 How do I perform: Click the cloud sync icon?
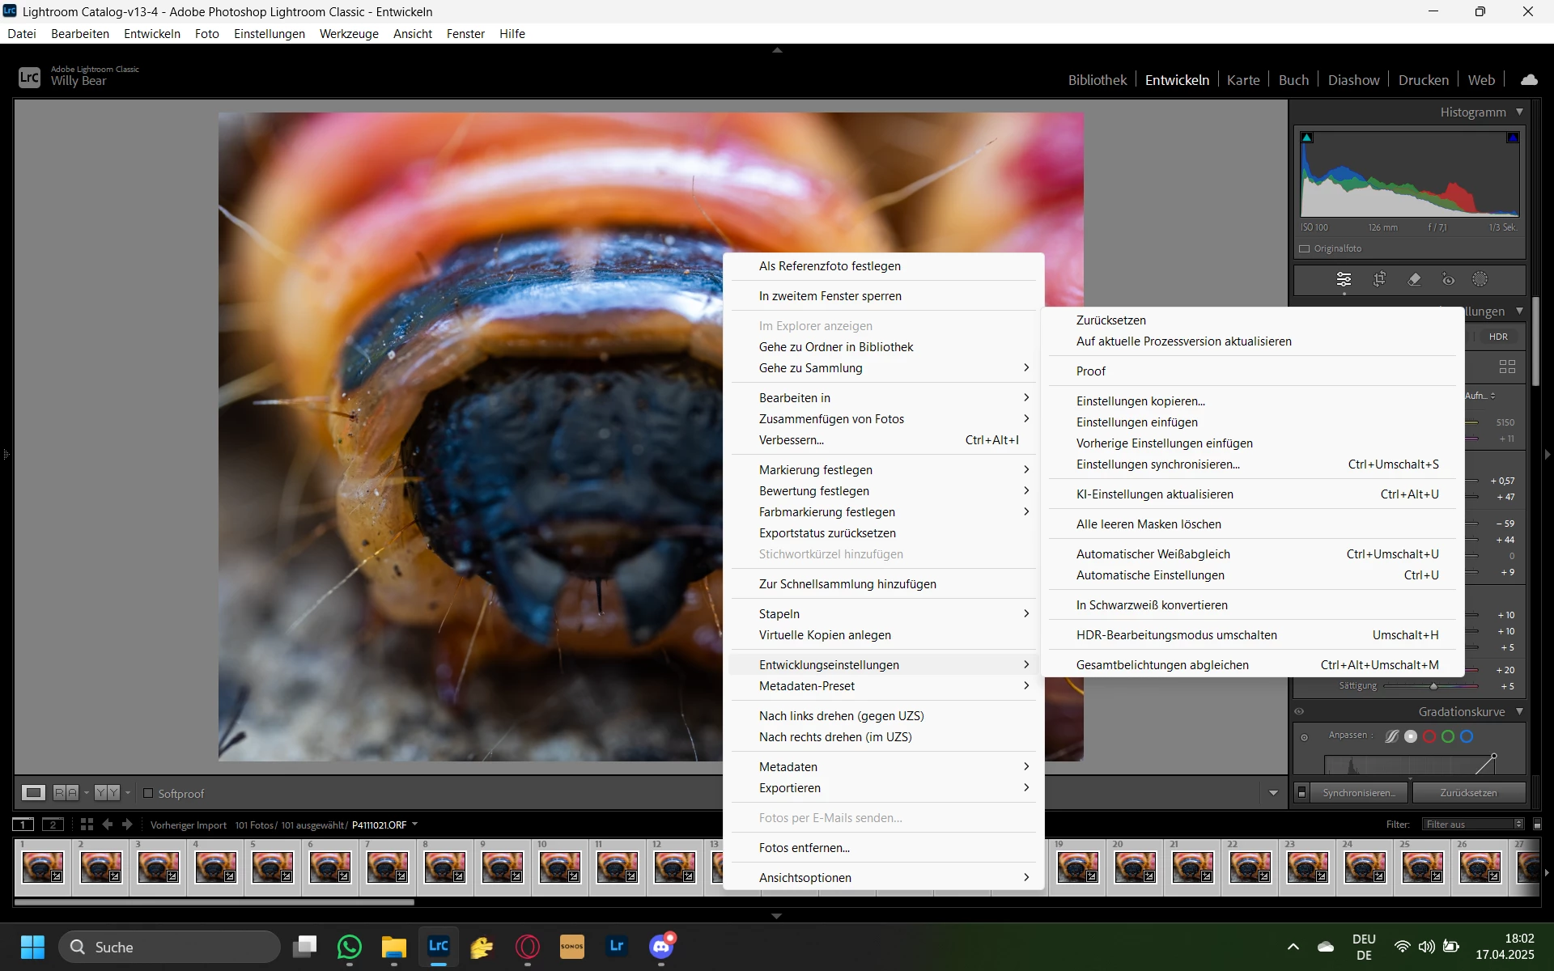(x=1529, y=80)
